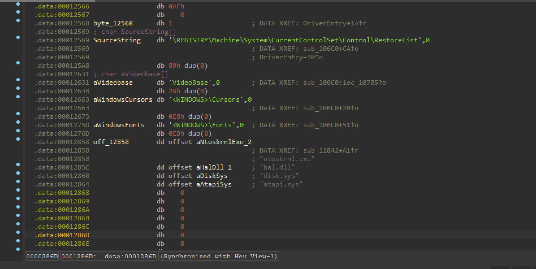Toggle breakpoint dot beside .data:0001286D line
536x269 pixels.
pos(18,232)
